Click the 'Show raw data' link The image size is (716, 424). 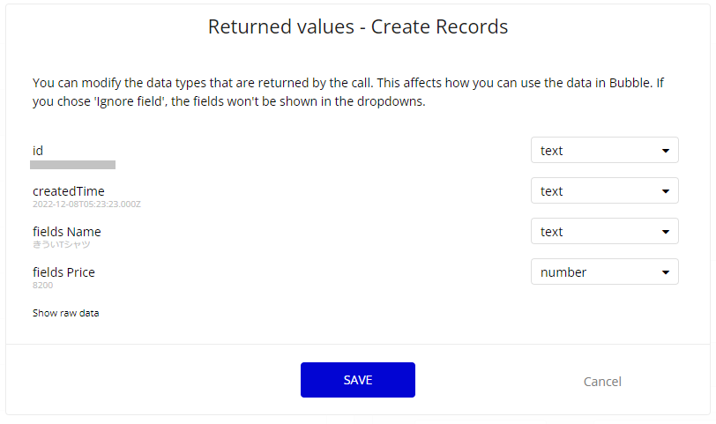pyautogui.click(x=65, y=313)
